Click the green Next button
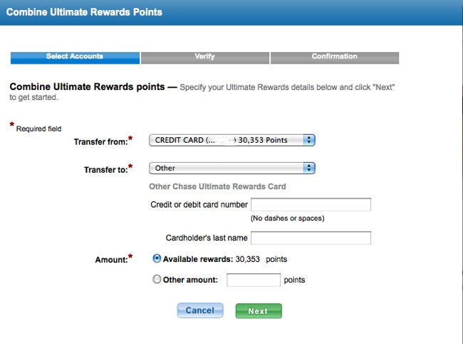Viewport: 463px width, 344px height. tap(259, 311)
